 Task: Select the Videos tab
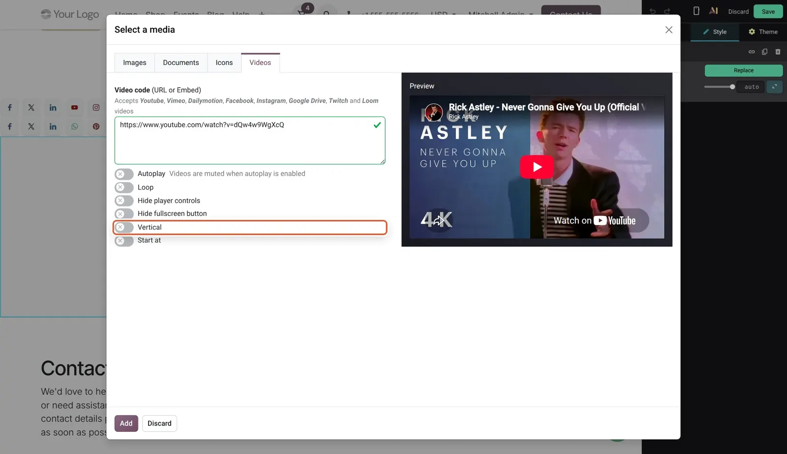(x=260, y=62)
